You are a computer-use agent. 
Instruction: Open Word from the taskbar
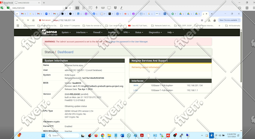(x=122, y=135)
